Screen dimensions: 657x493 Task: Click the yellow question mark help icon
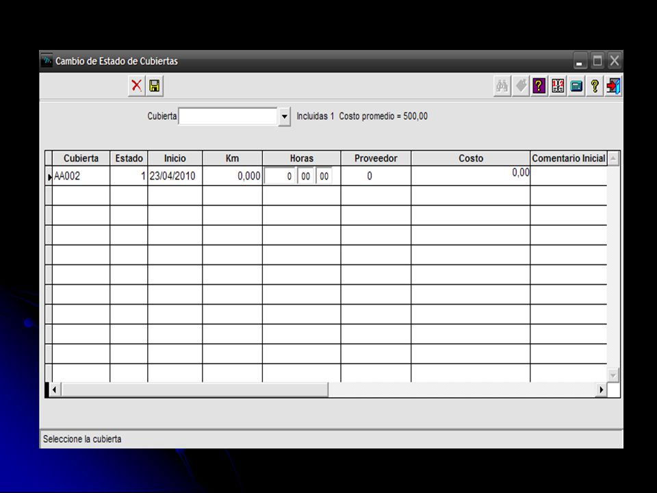coord(595,86)
